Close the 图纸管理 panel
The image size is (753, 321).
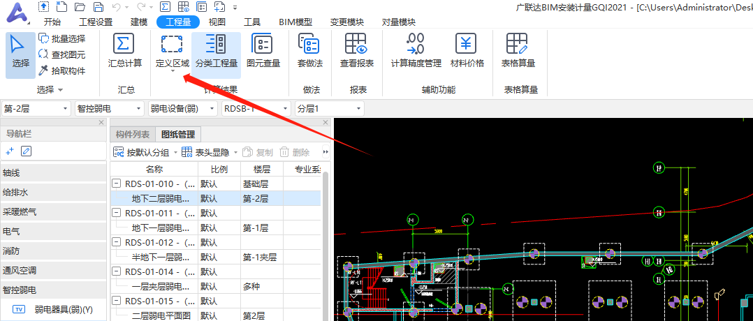coord(326,122)
